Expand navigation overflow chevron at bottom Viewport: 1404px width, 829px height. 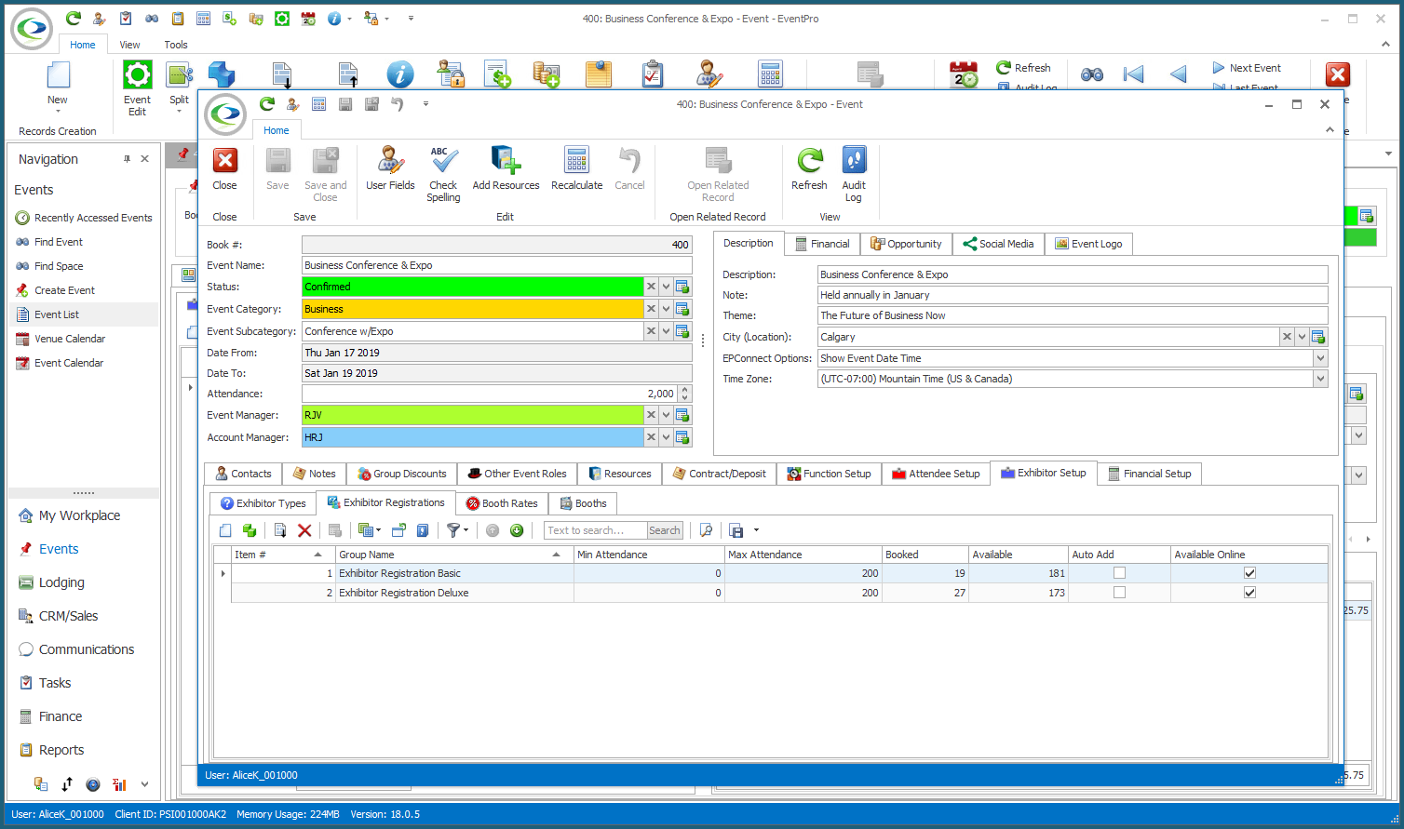point(144,784)
